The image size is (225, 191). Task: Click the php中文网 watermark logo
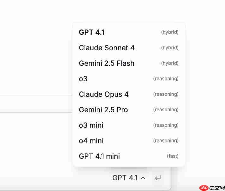(212, 188)
